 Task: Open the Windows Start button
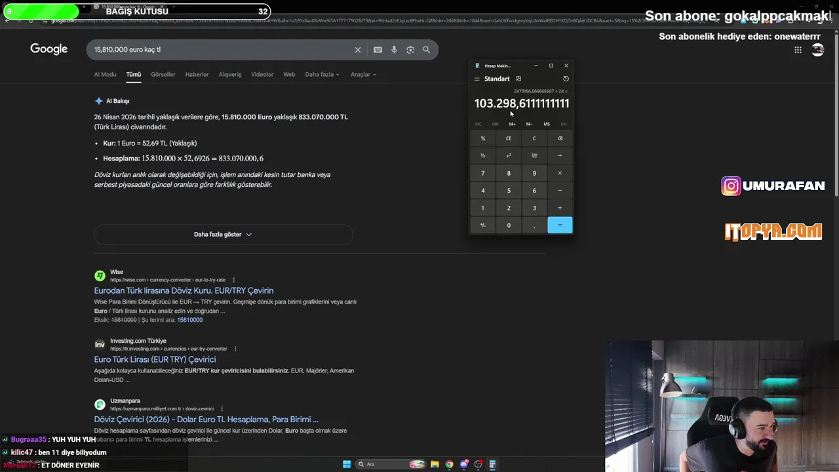347,464
